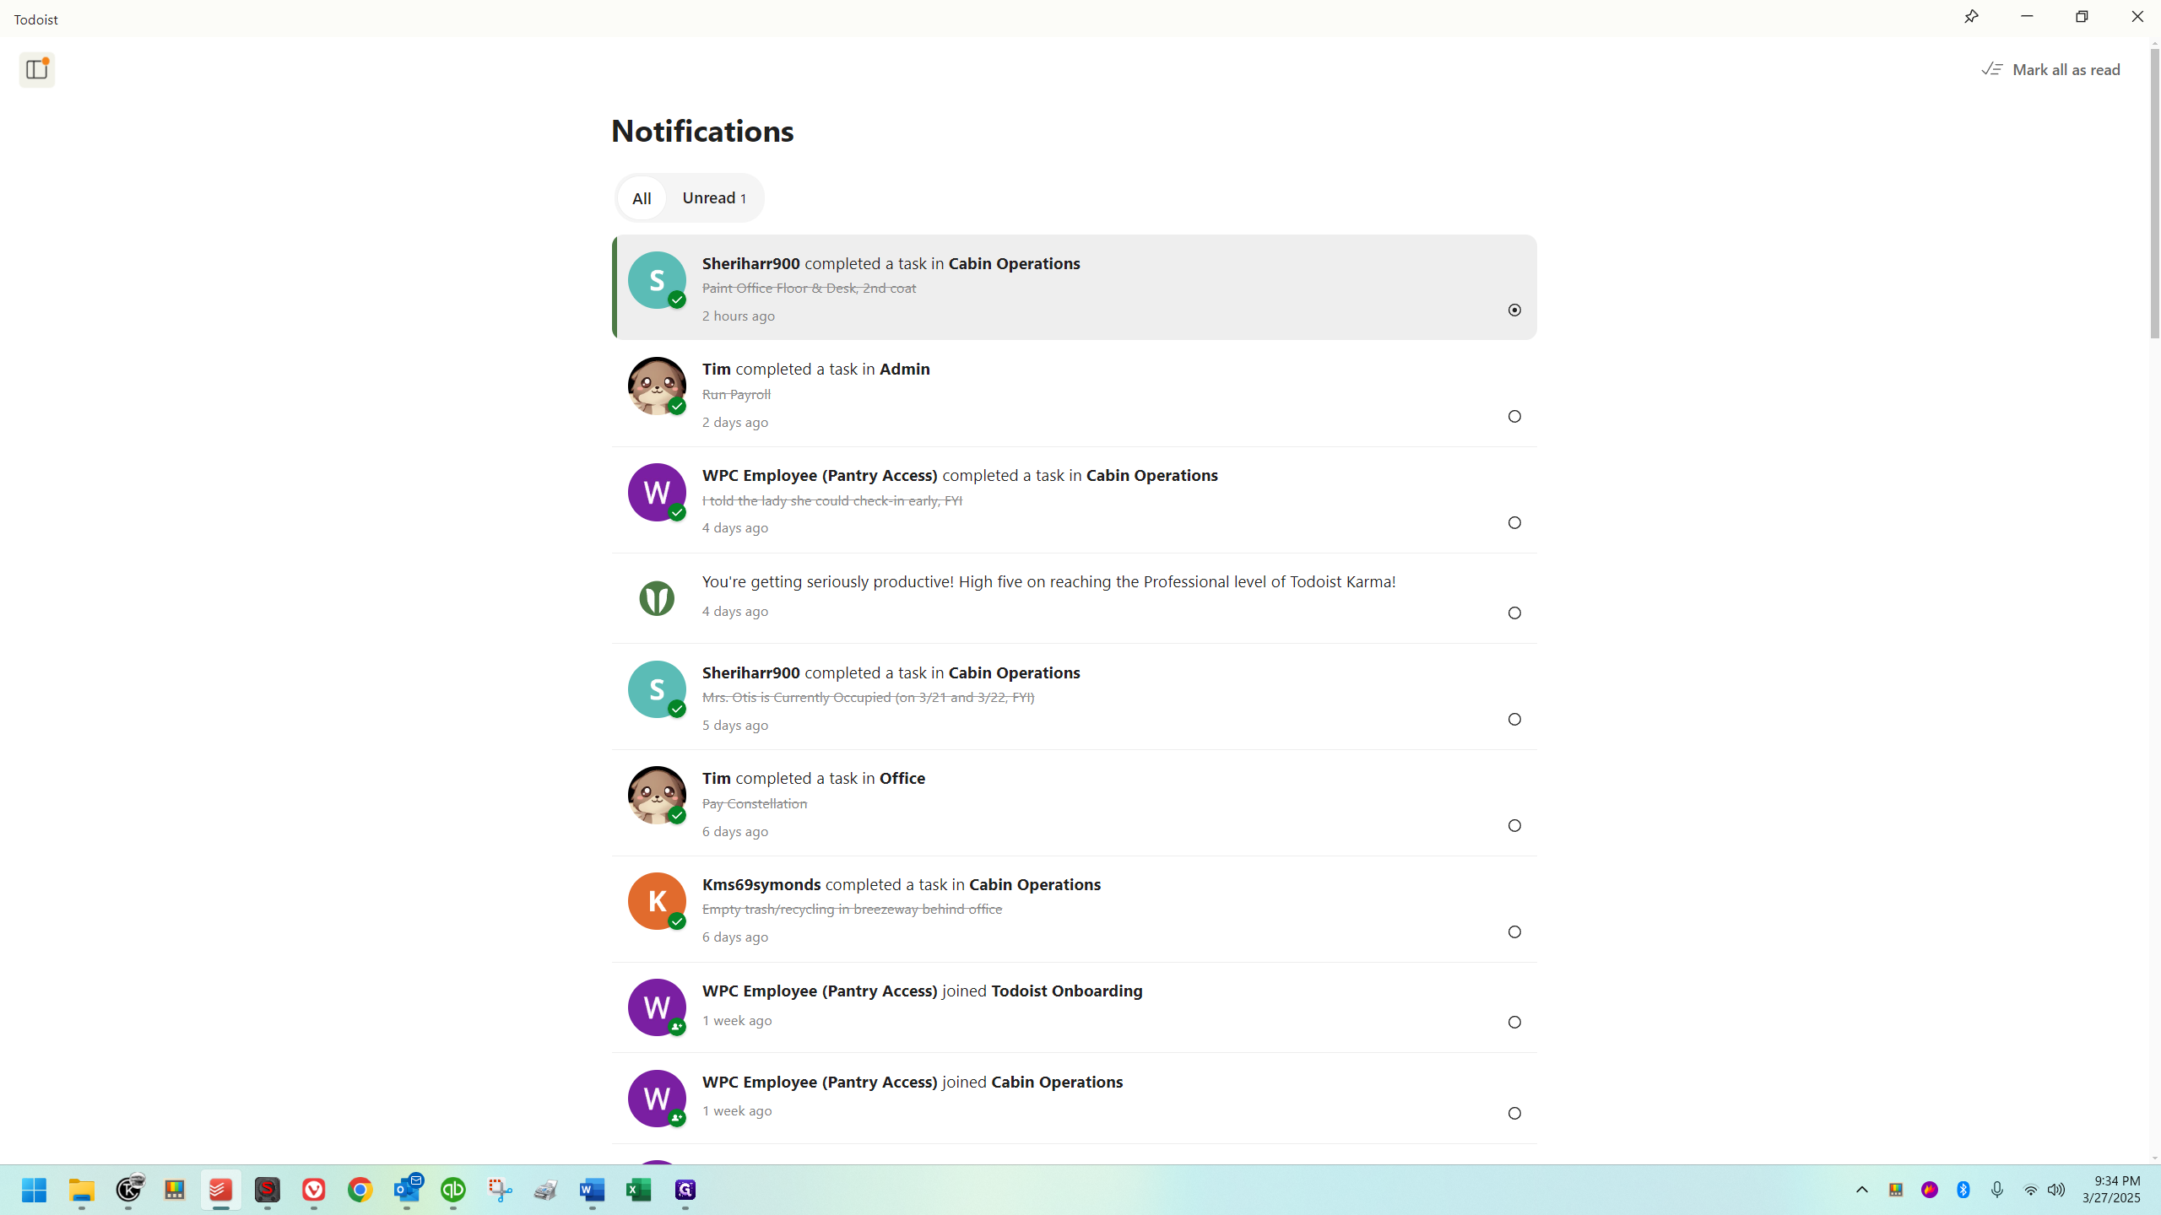Open the Todoist taskbar icon
This screenshot has height=1215, width=2161.
220,1190
